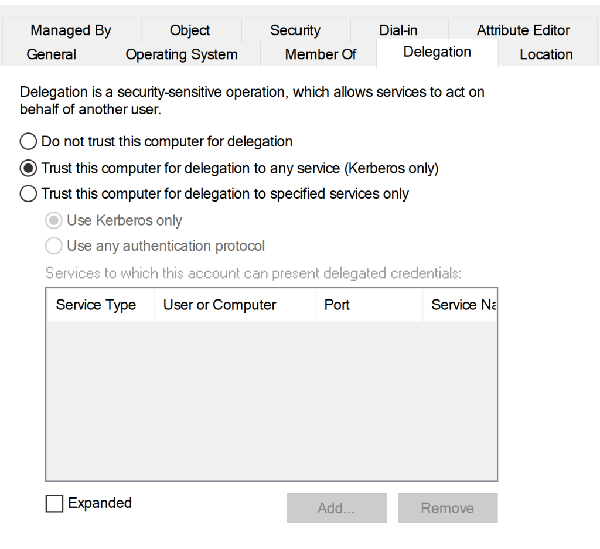
Task: Switch to the Location tab
Action: [x=546, y=54]
